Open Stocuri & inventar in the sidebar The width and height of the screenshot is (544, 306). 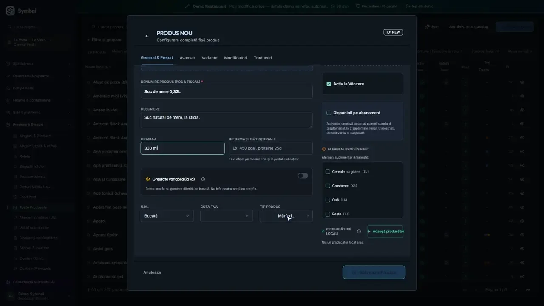pyautogui.click(x=34, y=248)
